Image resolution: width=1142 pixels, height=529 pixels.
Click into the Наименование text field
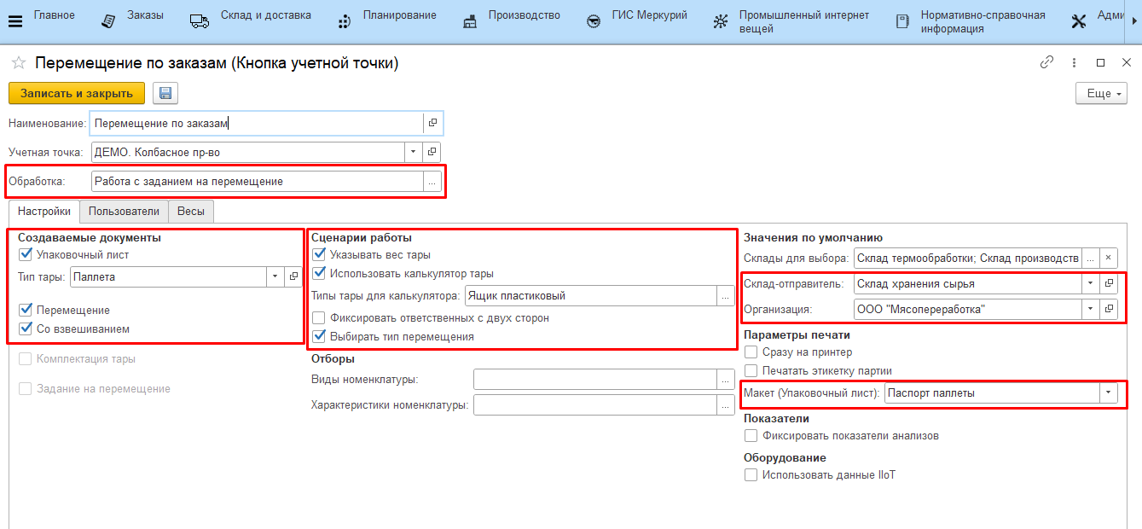coord(256,123)
